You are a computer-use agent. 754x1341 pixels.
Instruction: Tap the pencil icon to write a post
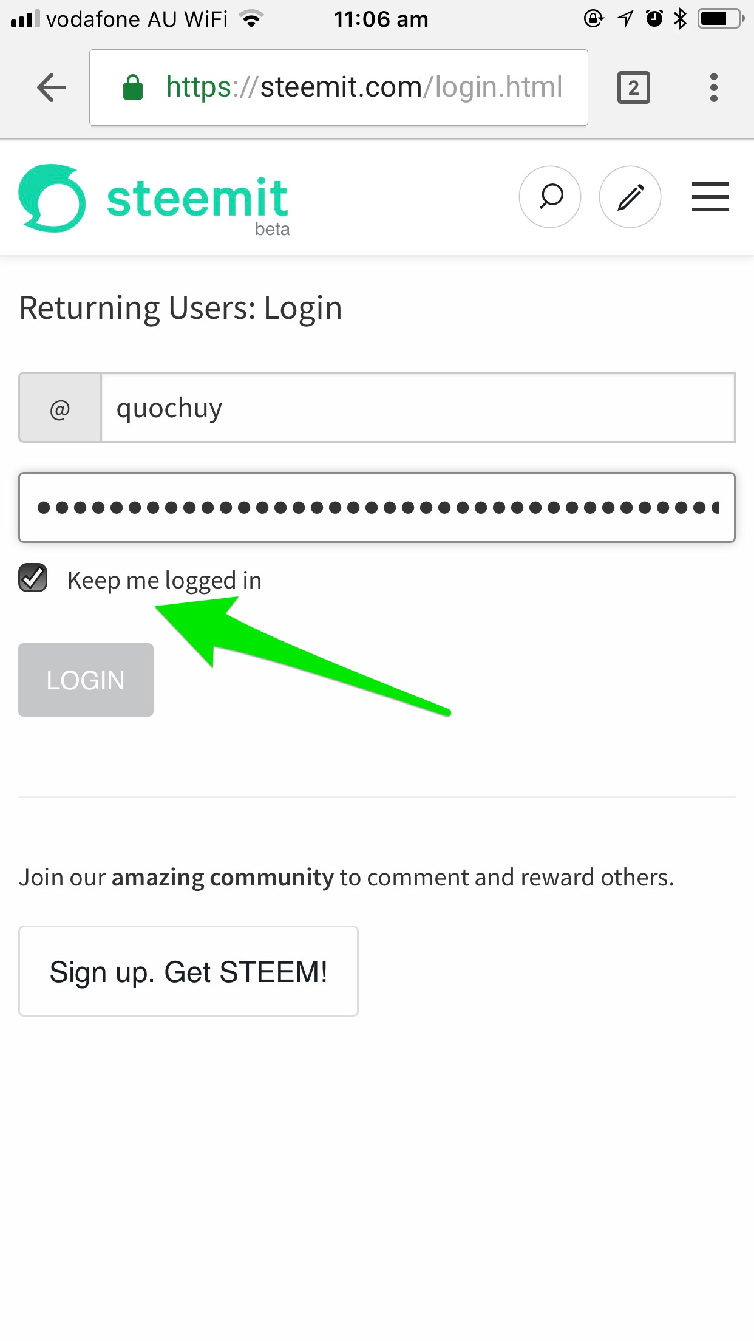point(630,197)
